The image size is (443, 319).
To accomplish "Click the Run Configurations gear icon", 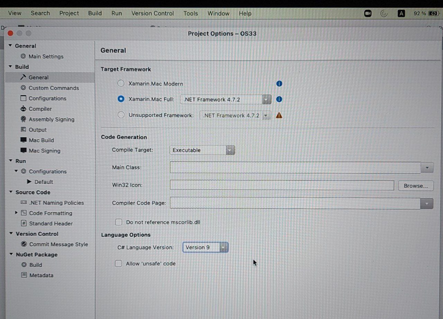I will tap(24, 171).
